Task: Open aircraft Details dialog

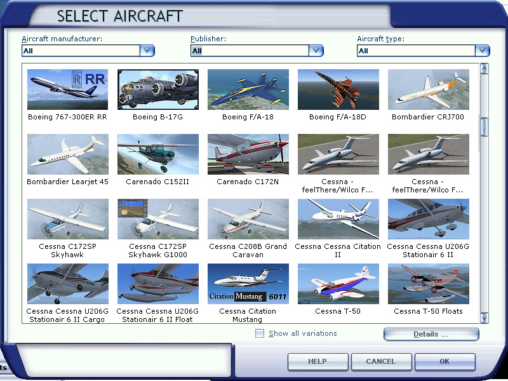Action: pos(431,335)
